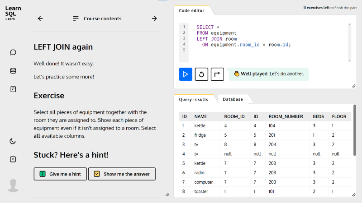
Task: Go to previous exercise with back arrow
Action: click(x=40, y=18)
